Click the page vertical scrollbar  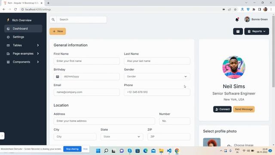[273, 51]
